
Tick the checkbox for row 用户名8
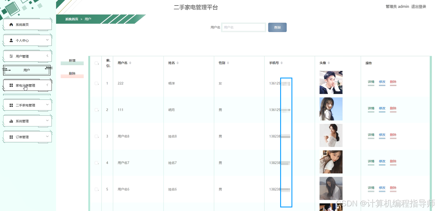[96, 136]
